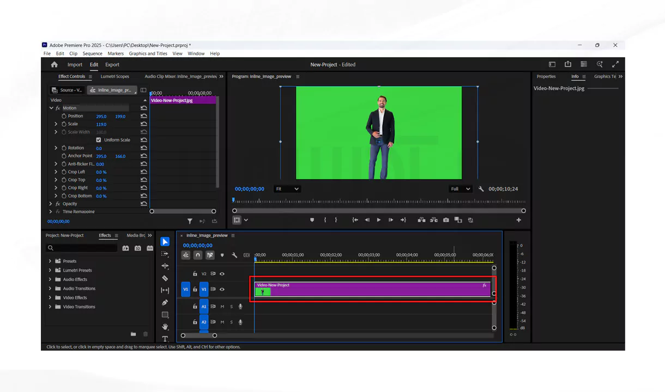Select the Selection arrow tool
The width and height of the screenshot is (665, 392).
pos(165,242)
